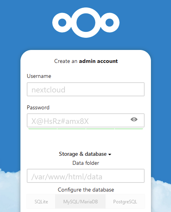Click the Storage & database dropdown arrow
This screenshot has width=171, height=212.
[110, 155]
